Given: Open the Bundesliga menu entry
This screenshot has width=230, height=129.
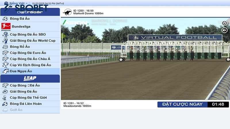Looking at the screenshot, I should click(x=30, y=27).
